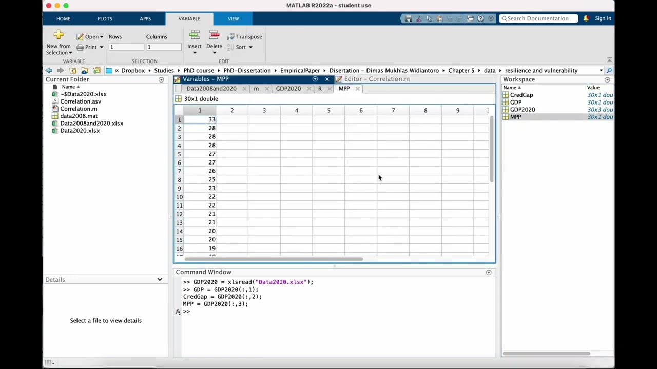
Task: Click the Search Documentation field
Action: [538, 18]
